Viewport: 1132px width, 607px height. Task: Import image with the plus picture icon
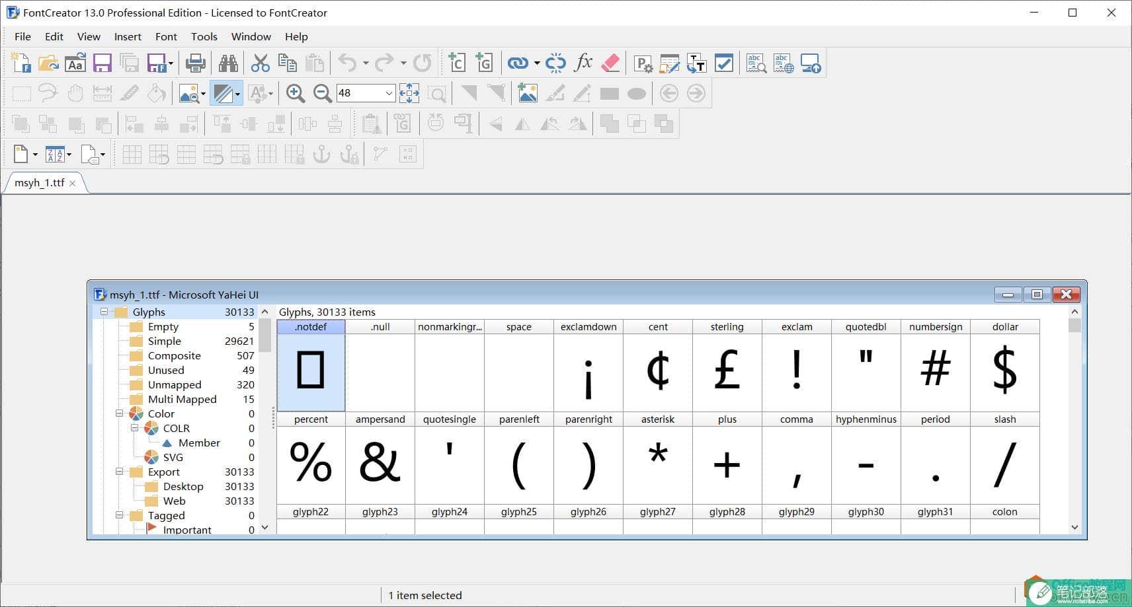pyautogui.click(x=528, y=93)
